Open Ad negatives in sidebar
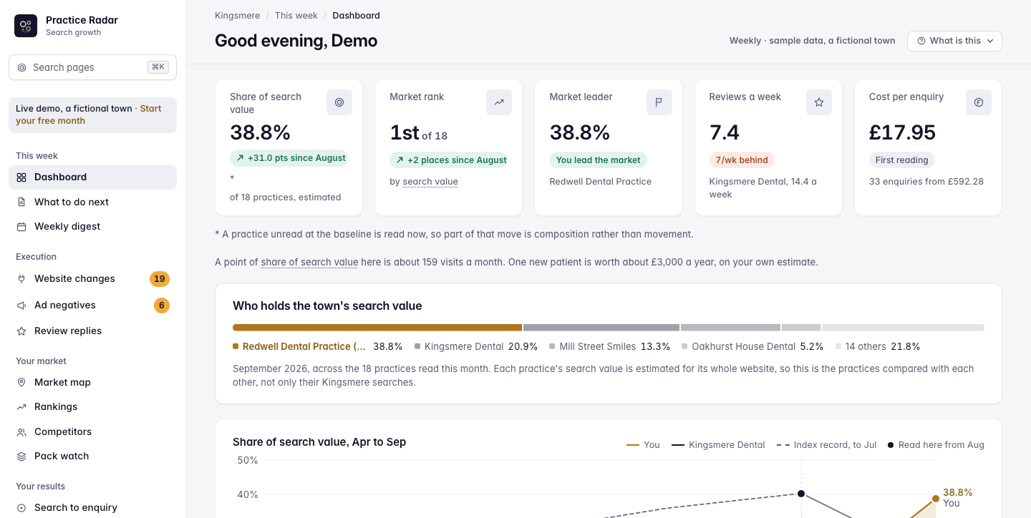Viewport: 1031px width, 518px height. (x=92, y=306)
